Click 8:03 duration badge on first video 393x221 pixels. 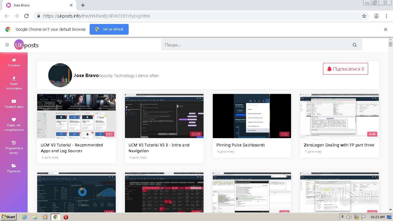point(109,134)
